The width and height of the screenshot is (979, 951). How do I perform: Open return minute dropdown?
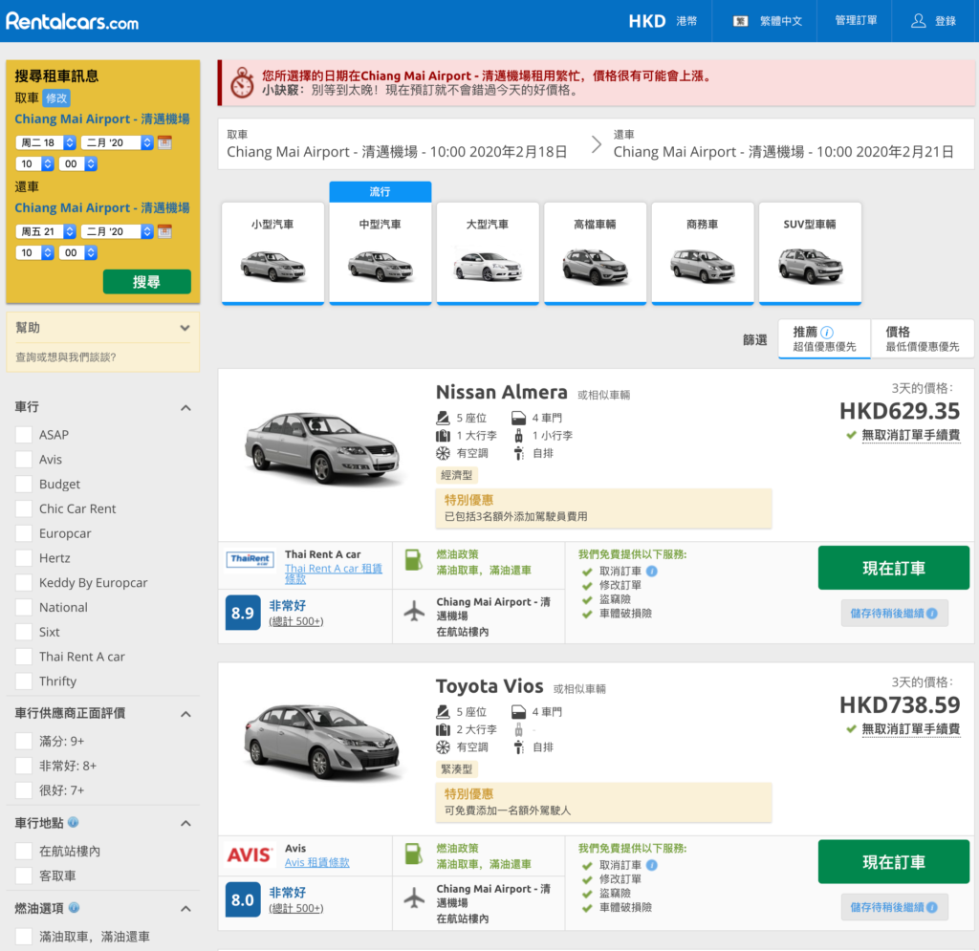click(78, 252)
